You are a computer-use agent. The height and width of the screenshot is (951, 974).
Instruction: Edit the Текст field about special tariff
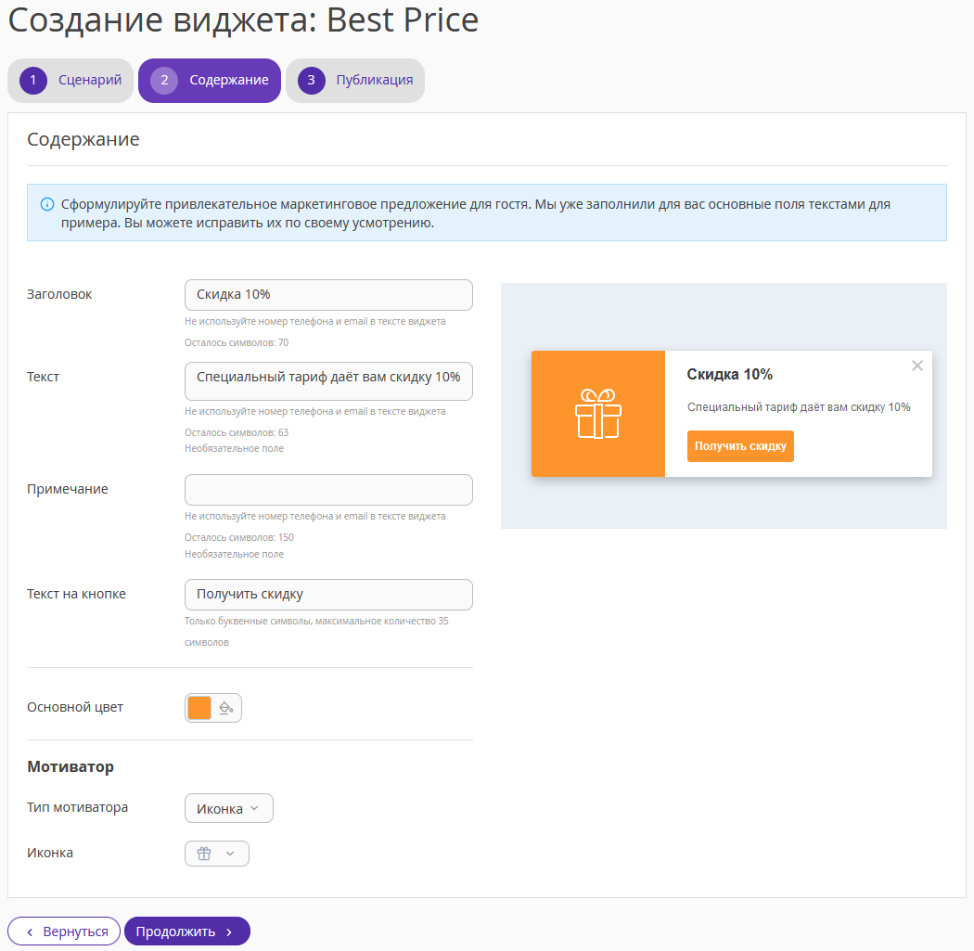click(x=328, y=380)
